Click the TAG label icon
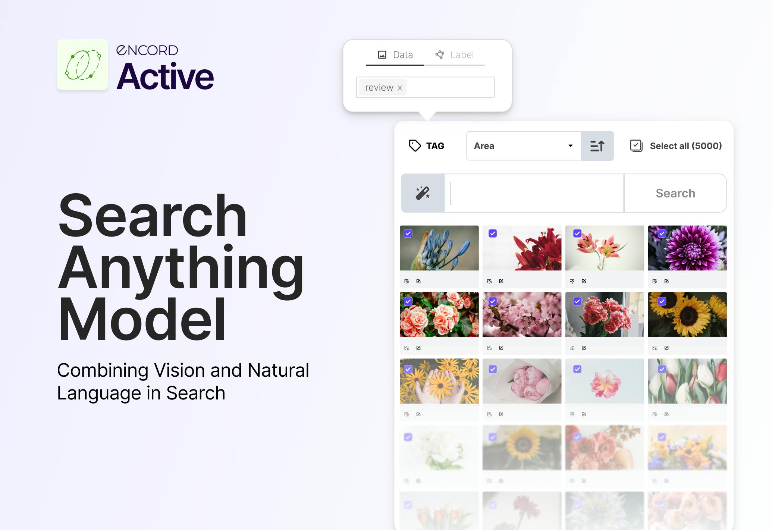This screenshot has height=530, width=772. [x=415, y=145]
